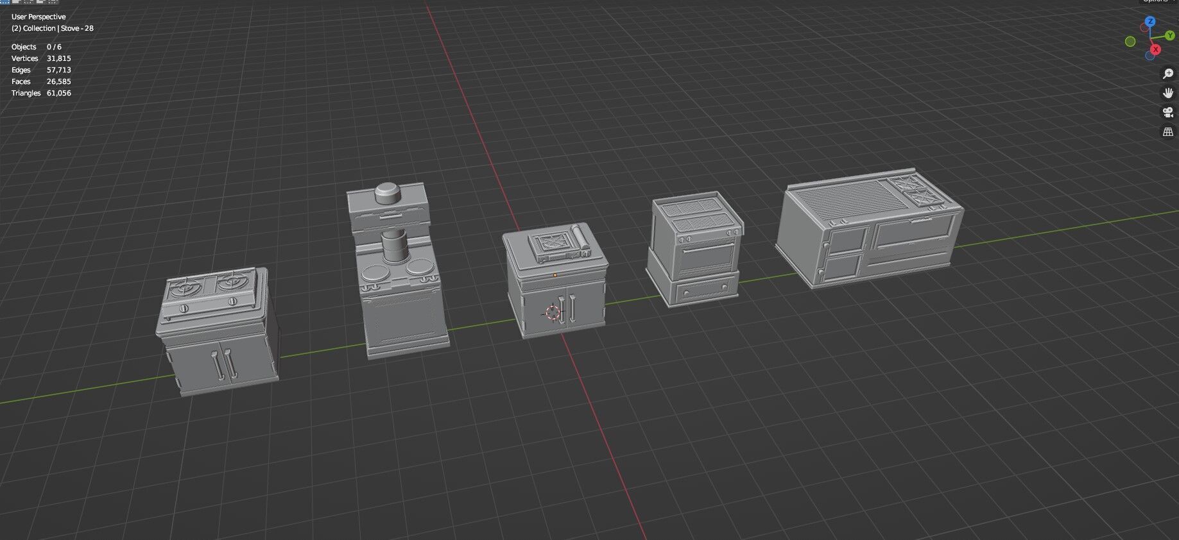1179x540 pixels.
Task: Select the two-burner gas stove with cabinet
Action: coord(217,332)
